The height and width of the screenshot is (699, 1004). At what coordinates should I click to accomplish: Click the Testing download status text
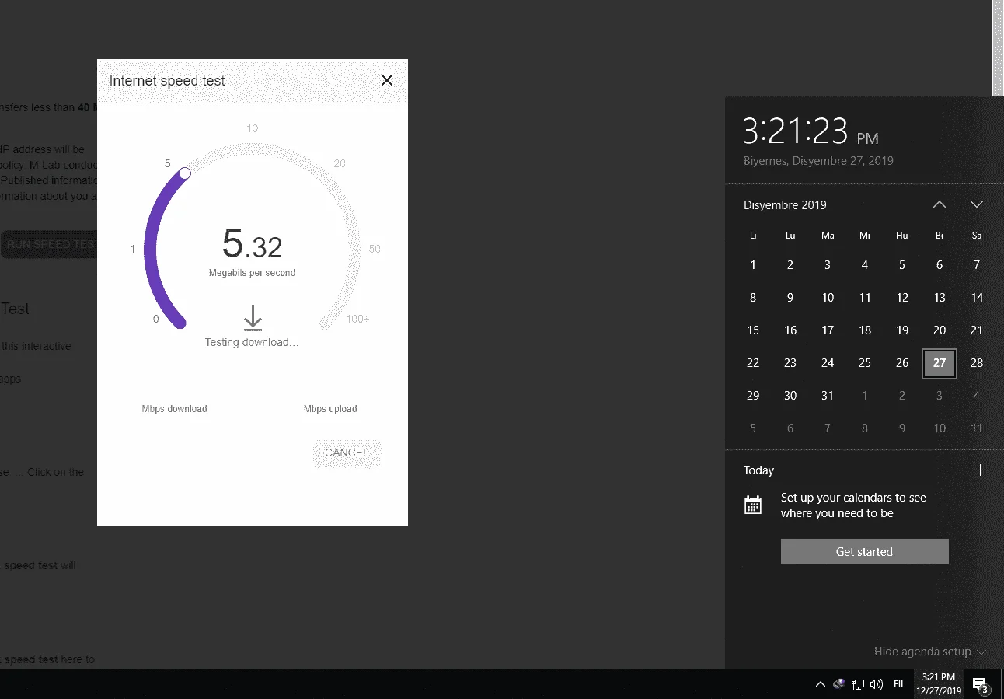click(x=251, y=342)
